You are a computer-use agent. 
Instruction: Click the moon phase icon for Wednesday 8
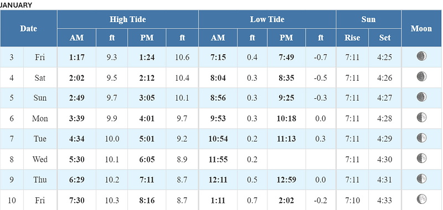[x=421, y=158]
